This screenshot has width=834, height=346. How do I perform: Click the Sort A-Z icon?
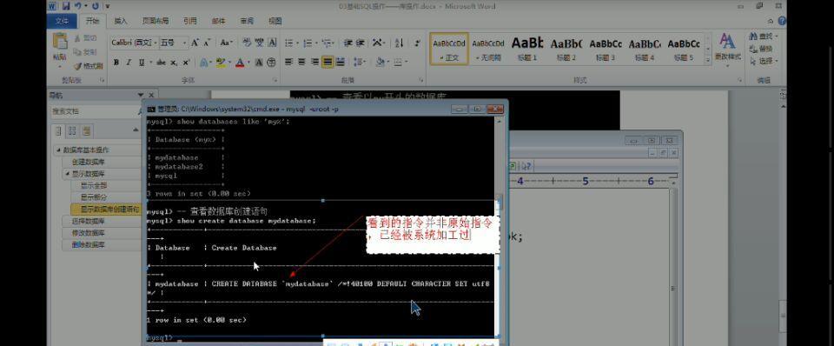(x=400, y=43)
